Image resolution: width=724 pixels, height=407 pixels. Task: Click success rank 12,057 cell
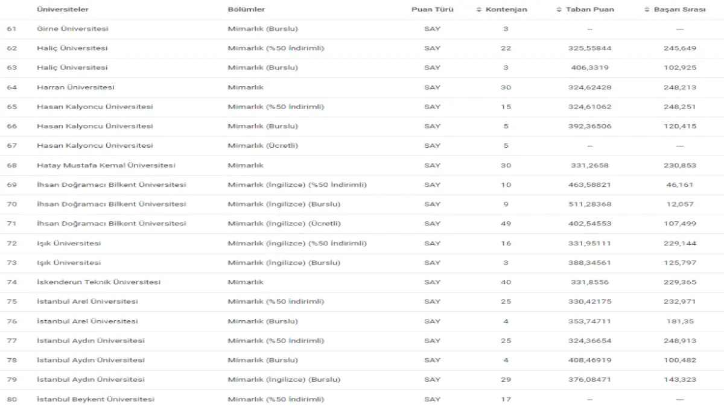[679, 204]
